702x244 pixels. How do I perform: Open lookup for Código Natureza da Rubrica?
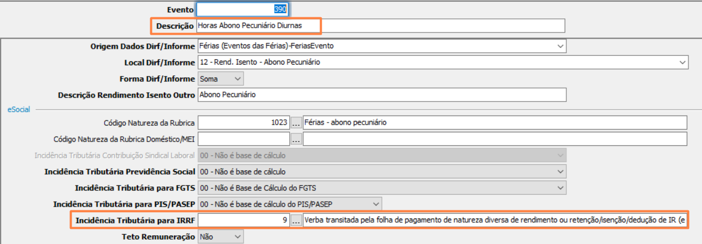(296, 123)
